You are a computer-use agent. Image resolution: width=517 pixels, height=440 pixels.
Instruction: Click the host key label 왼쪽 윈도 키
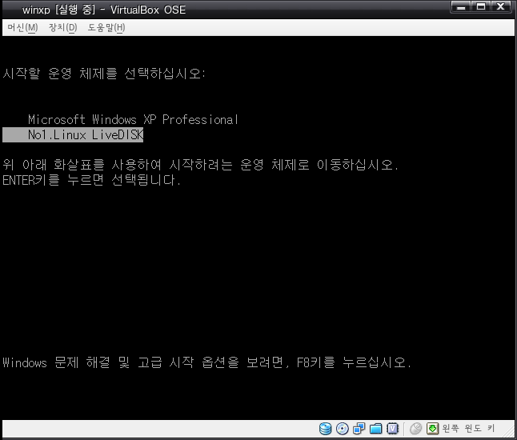[468, 429]
